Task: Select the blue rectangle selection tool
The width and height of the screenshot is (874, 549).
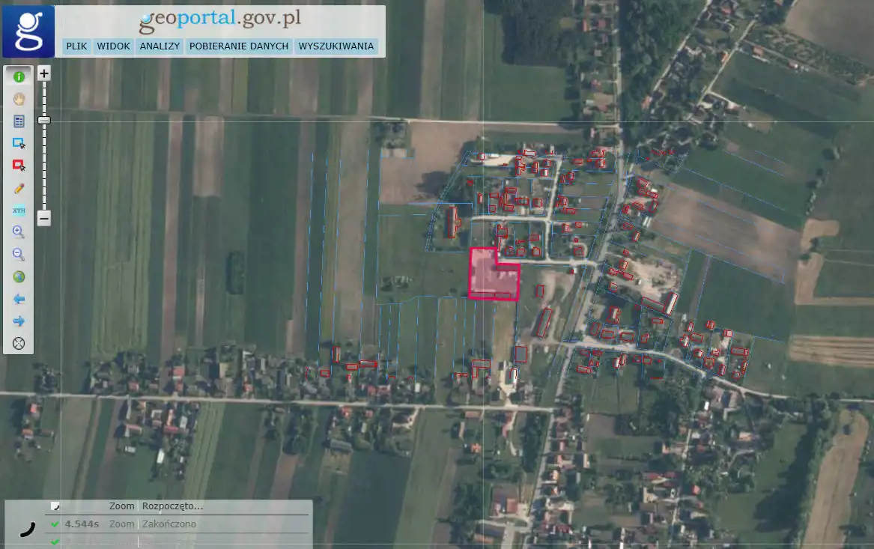Action: point(19,143)
